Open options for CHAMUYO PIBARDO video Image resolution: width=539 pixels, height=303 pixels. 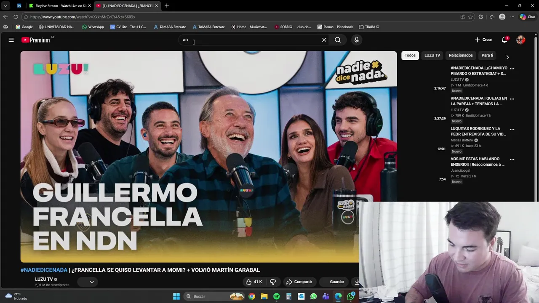512,68
